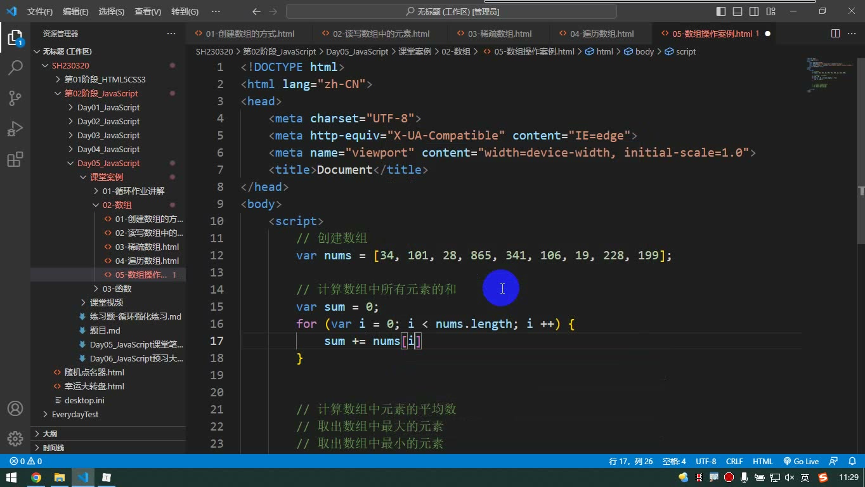This screenshot has width=865, height=487.
Task: Expand the 大纲 outline section
Action: 108,434
